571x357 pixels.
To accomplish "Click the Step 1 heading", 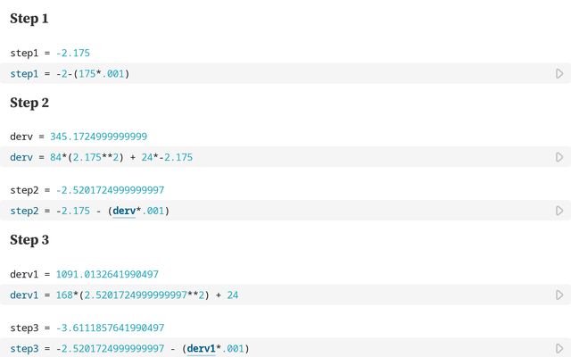I will click(x=29, y=19).
